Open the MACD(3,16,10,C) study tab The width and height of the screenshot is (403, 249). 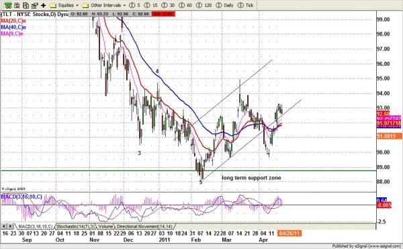pyautogui.click(x=35, y=226)
